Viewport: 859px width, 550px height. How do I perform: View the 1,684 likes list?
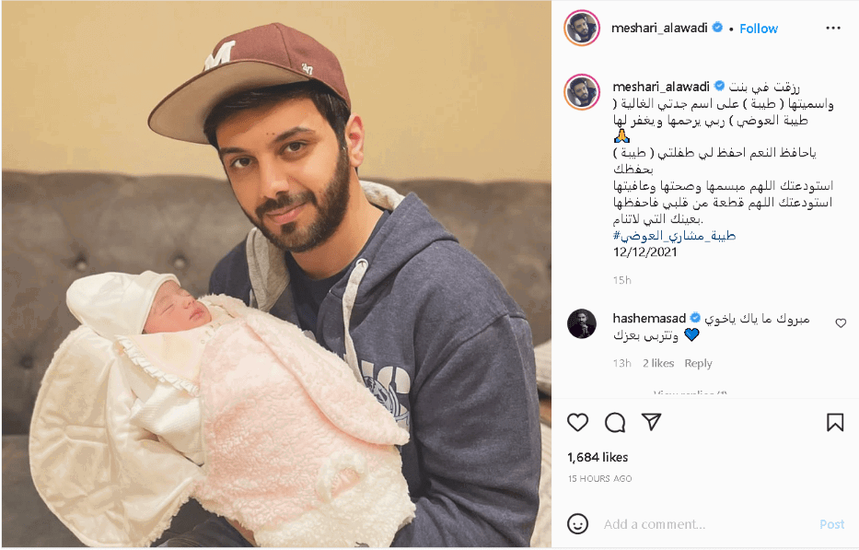point(598,457)
